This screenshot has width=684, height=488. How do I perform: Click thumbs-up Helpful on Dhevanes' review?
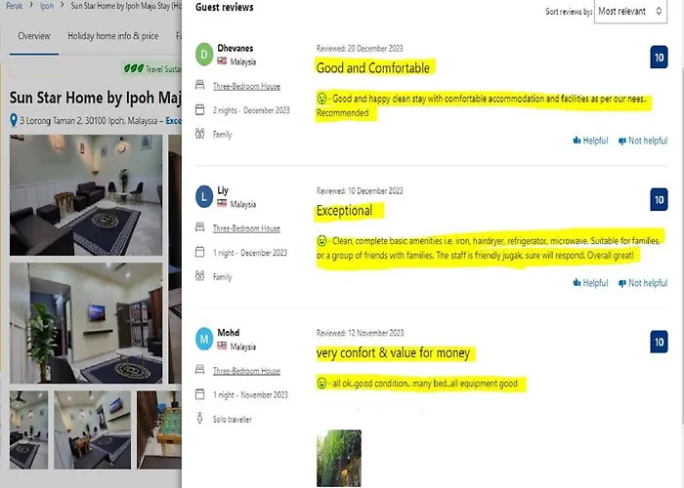click(590, 141)
